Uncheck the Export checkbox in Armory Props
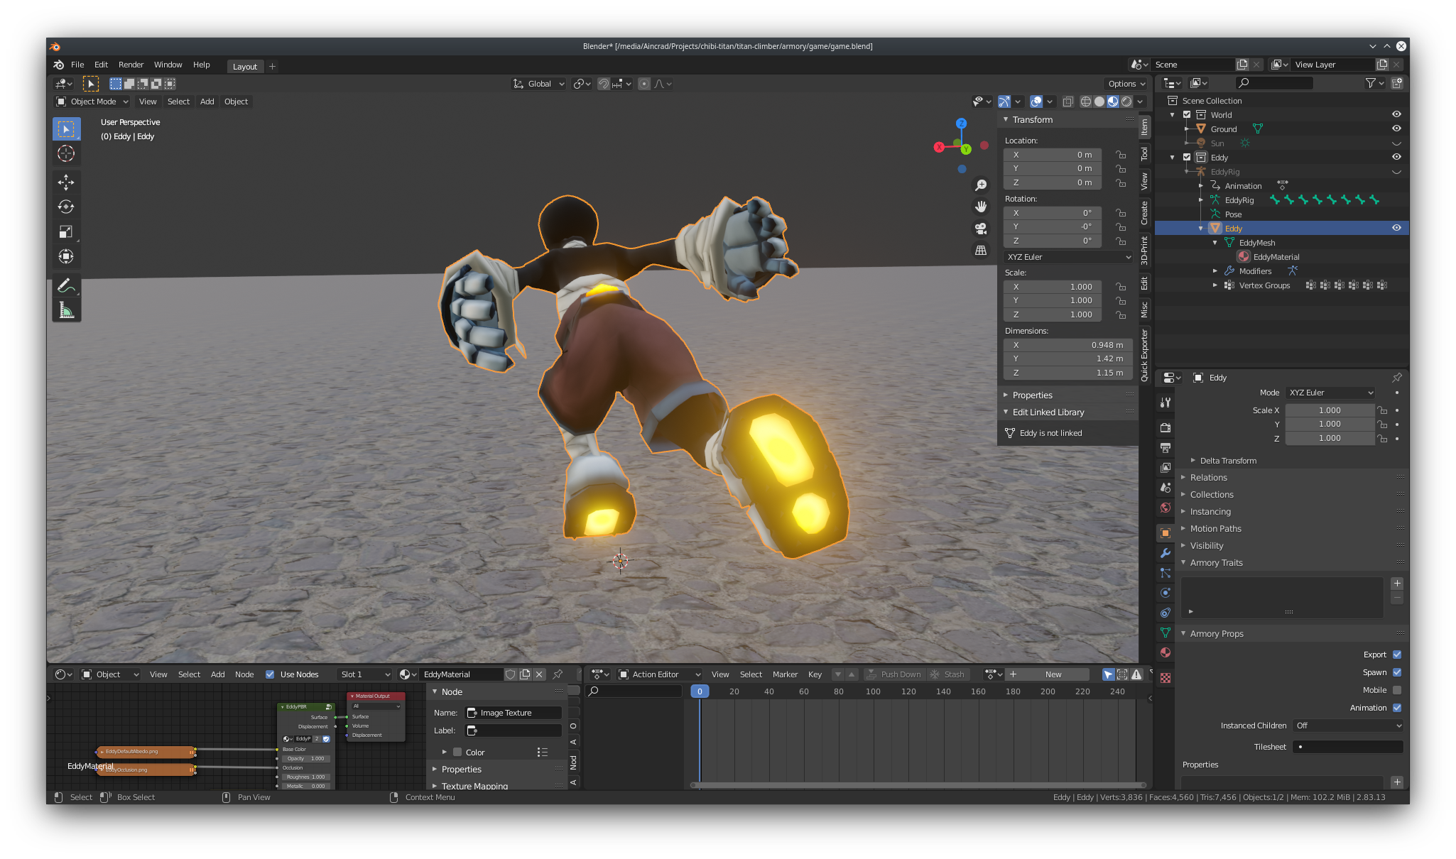 point(1396,655)
